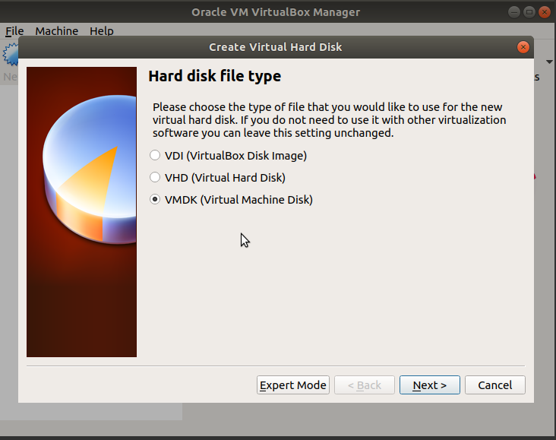The image size is (556, 440).
Task: Click the partially hidden New machine icon
Action: (x=9, y=56)
